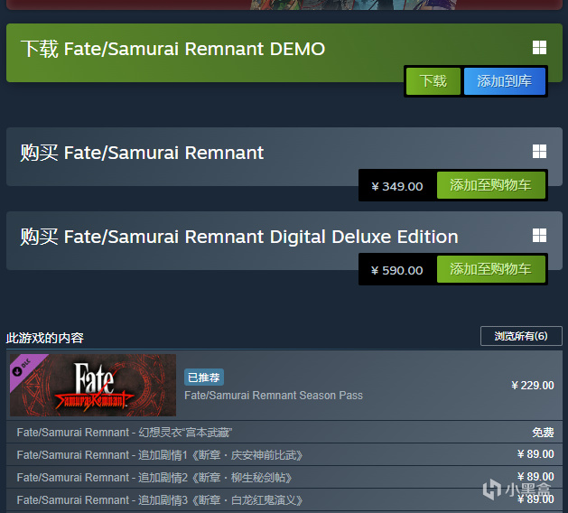568x513 pixels.
Task: Open Fate/Samurai Remnant Season Pass link
Action: point(274,395)
